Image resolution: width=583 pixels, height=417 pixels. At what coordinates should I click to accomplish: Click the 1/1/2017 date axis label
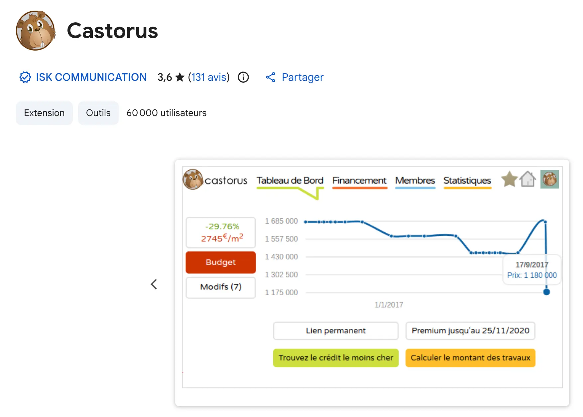point(389,305)
